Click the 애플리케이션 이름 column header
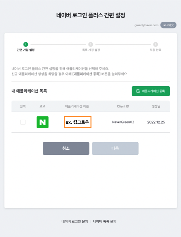Image resolution: width=181 pixels, height=237 pixels. point(77,106)
